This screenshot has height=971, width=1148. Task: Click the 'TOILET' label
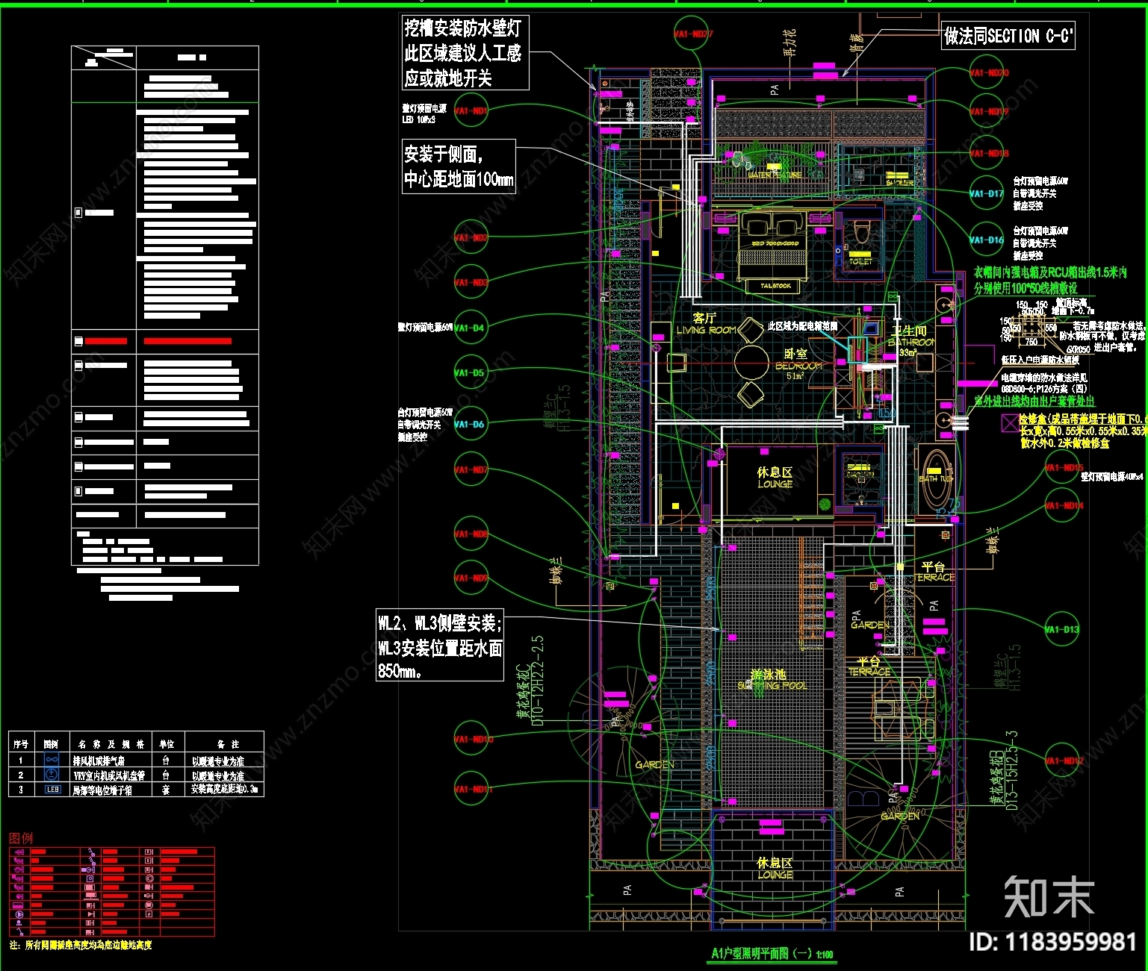(x=860, y=262)
